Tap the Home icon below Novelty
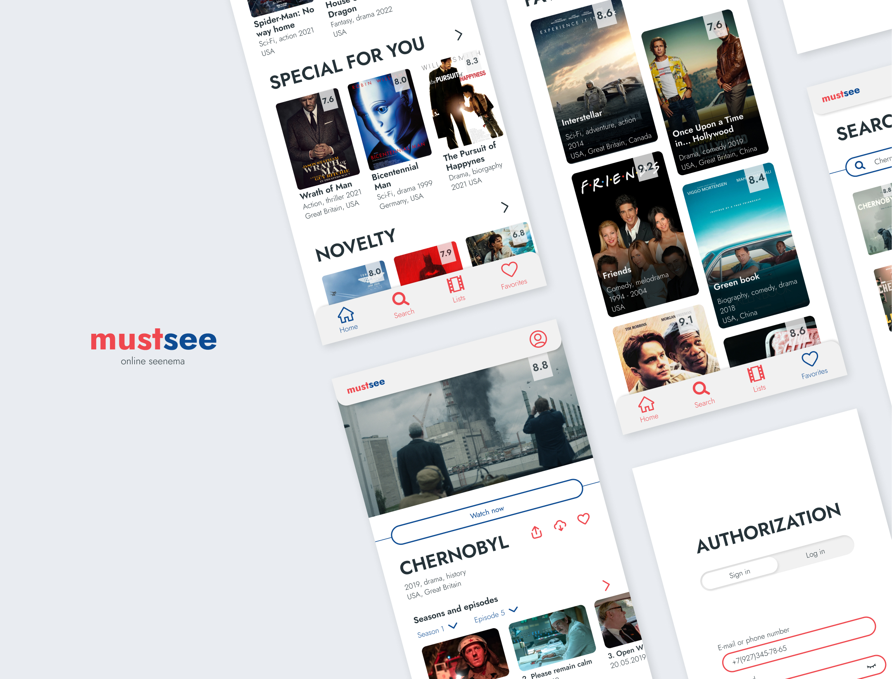 click(x=346, y=315)
